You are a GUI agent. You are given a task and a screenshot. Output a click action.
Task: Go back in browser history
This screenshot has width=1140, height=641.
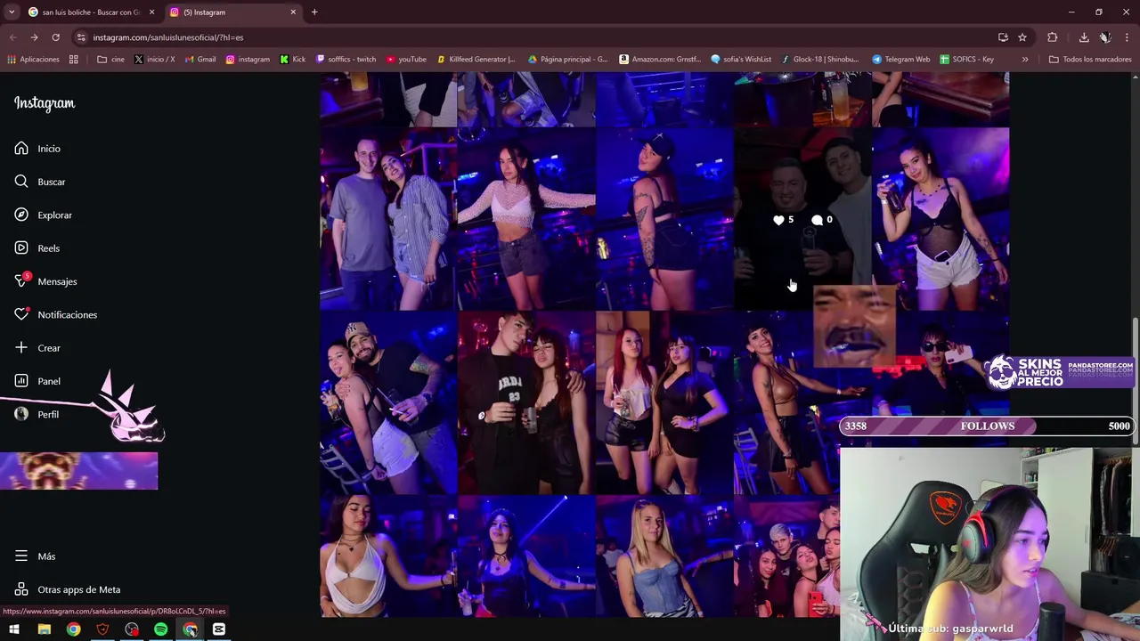click(x=12, y=37)
